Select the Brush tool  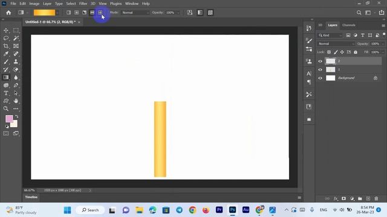6,61
